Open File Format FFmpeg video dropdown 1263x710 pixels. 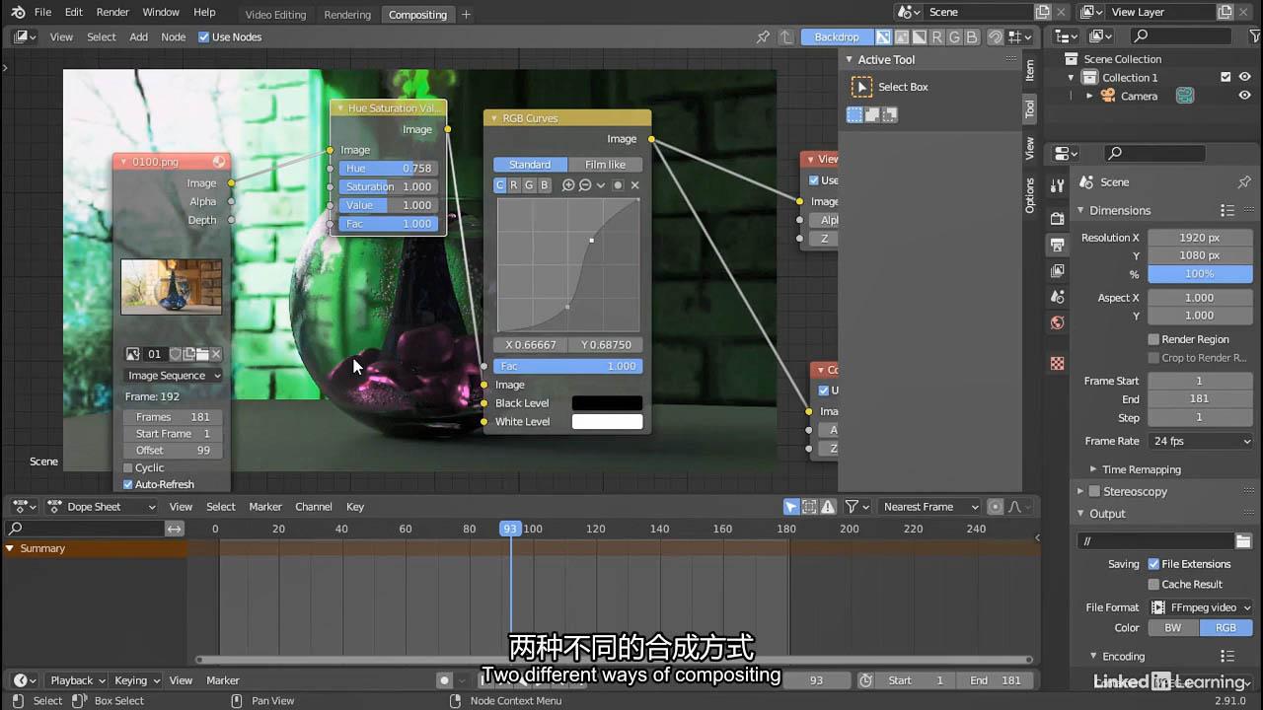pos(1201,607)
